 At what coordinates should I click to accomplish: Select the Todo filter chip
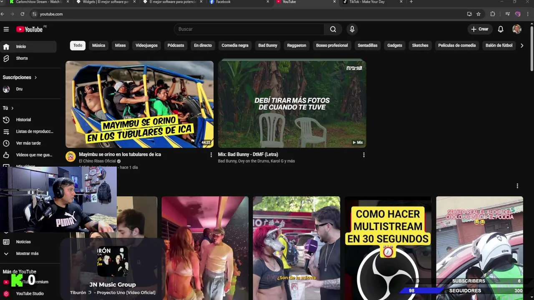pos(78,45)
